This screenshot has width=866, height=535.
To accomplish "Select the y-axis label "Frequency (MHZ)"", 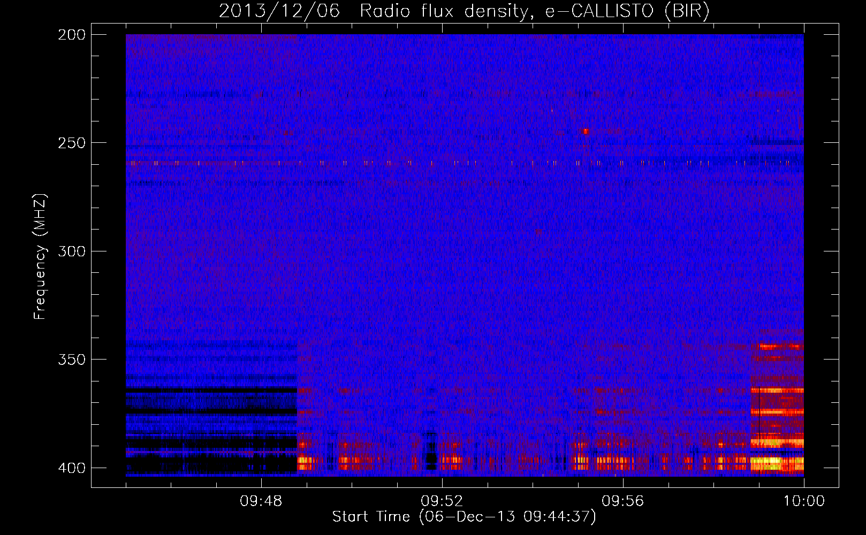I will tap(40, 256).
